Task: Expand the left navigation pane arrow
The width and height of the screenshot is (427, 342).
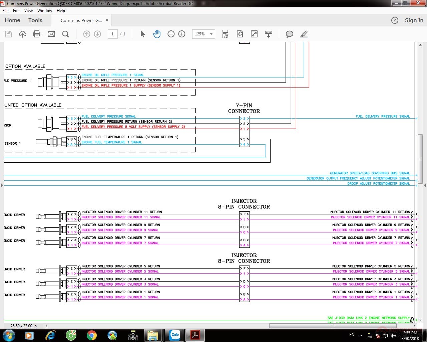Action: (2, 185)
